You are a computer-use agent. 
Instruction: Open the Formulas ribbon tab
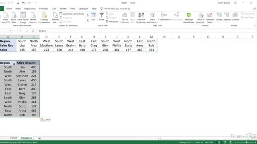click(43, 9)
